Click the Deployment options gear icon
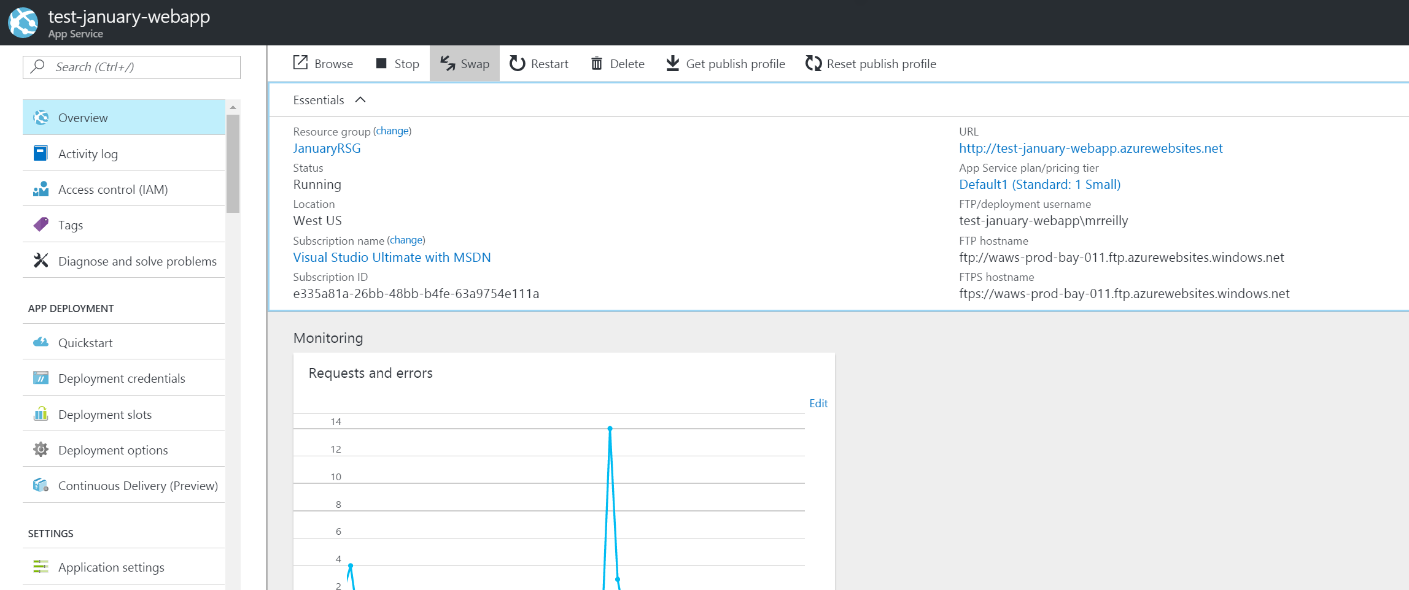This screenshot has height=590, width=1409. (x=41, y=450)
